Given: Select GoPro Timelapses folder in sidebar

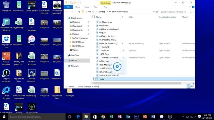Looking at the screenshot, I should tap(80, 38).
